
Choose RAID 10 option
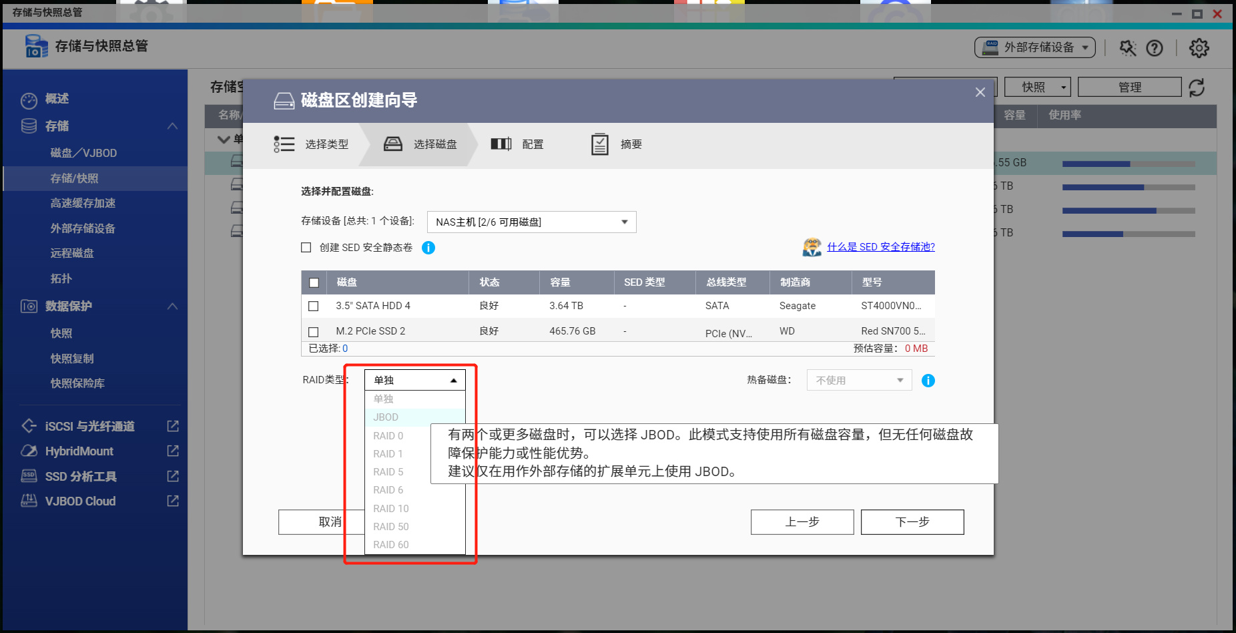pos(415,509)
